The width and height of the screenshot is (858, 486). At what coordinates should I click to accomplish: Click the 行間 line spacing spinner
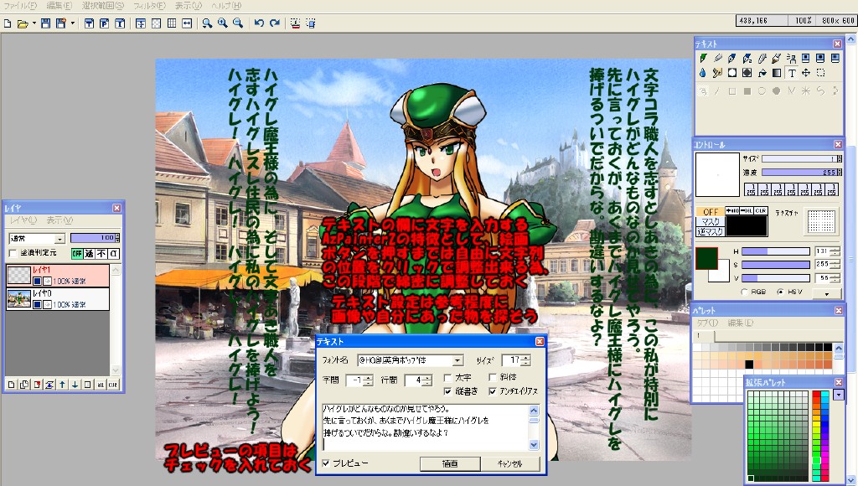426,380
